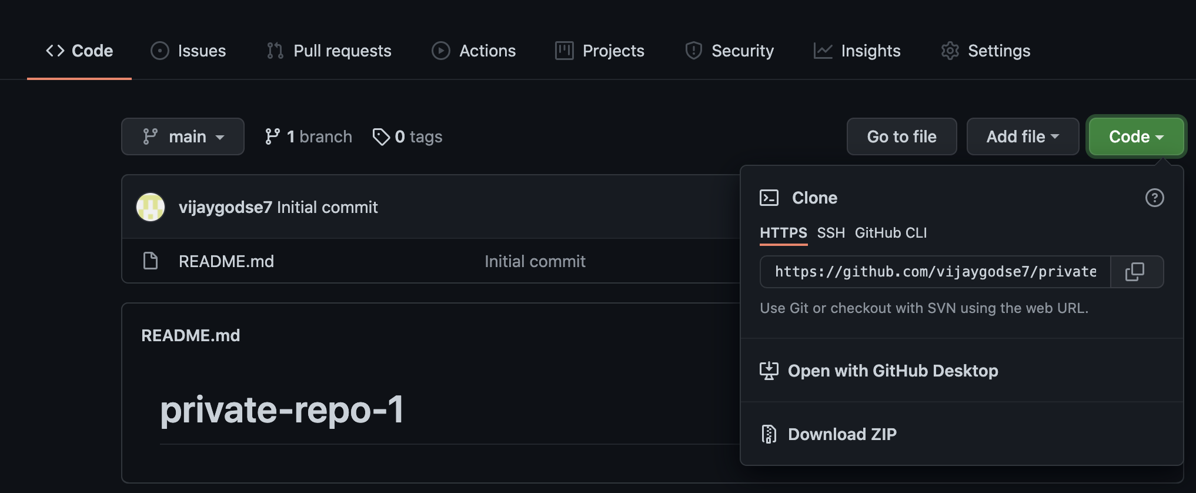Open the Issues tab
Viewport: 1196px width, 493px height.
coord(189,51)
